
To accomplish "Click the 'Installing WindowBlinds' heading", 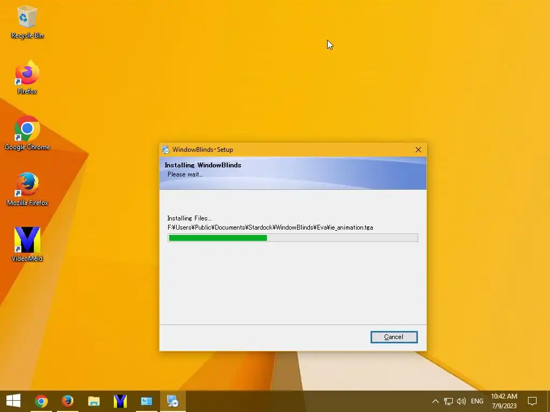I will [202, 165].
